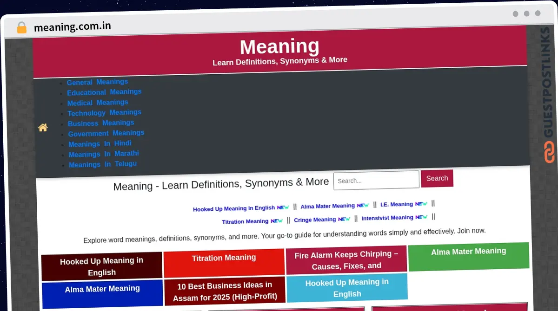Click the home icon in the navigation menu
The image size is (558, 311).
43,127
